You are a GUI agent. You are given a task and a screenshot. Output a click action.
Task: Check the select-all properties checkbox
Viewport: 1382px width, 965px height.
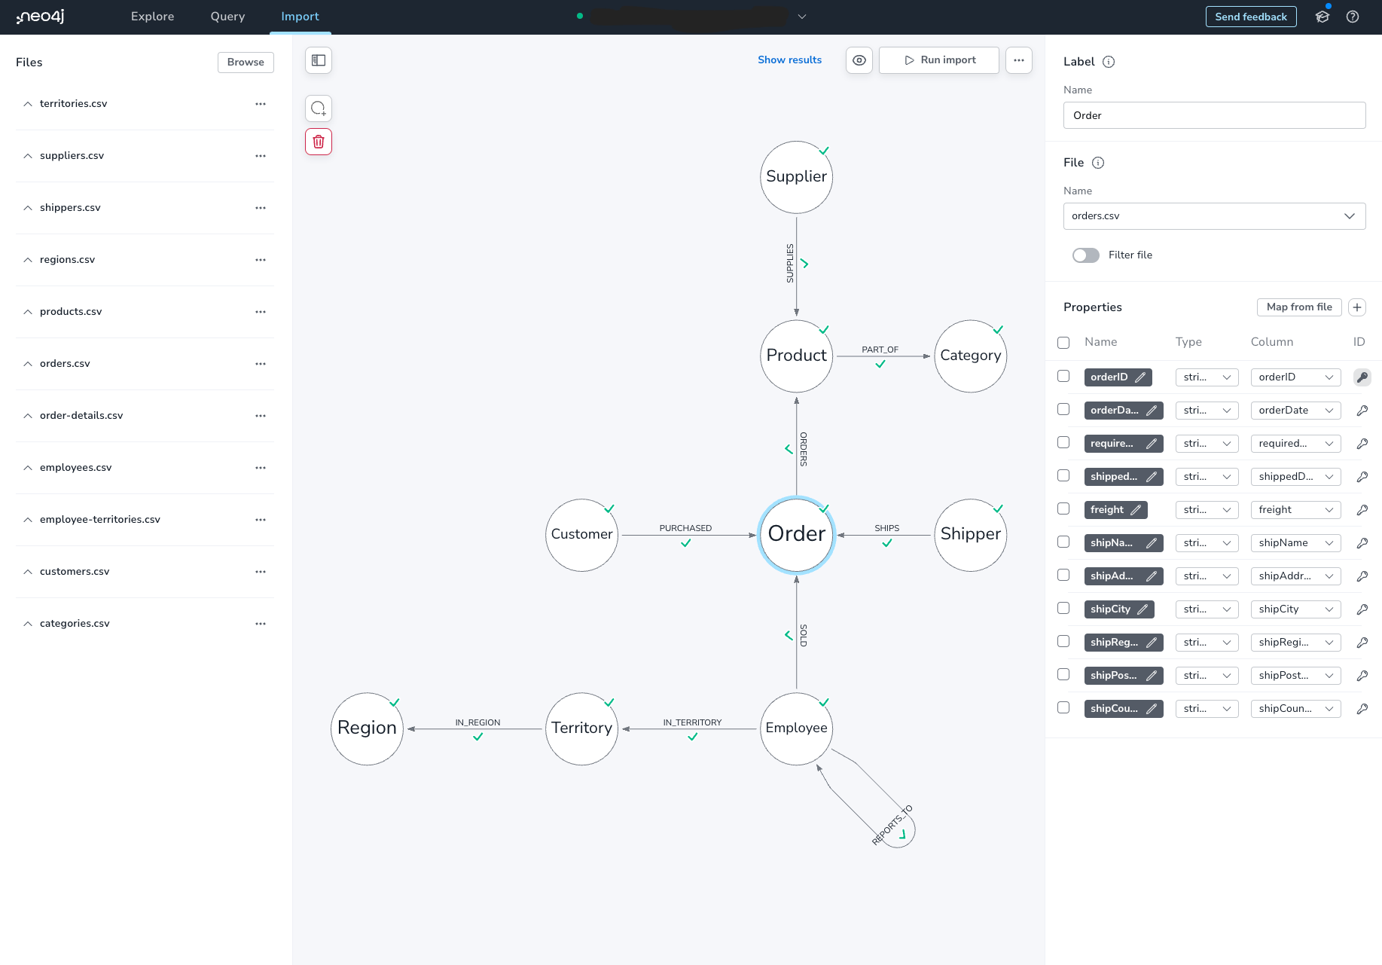[x=1063, y=342]
